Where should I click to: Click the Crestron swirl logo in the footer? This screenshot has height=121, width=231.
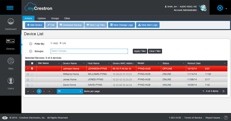click(5, 118)
